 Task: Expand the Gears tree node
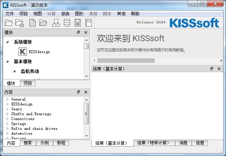[8, 109]
